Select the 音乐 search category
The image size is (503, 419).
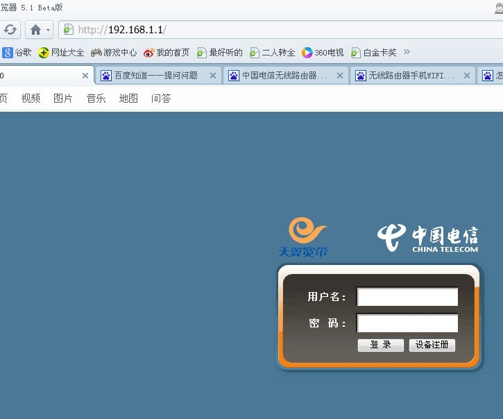(96, 99)
